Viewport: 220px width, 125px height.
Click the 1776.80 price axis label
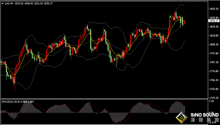point(214,71)
